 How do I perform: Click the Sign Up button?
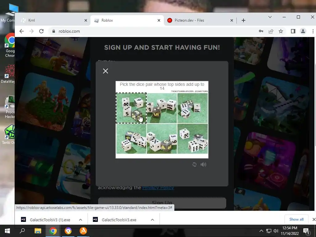tap(162, 203)
